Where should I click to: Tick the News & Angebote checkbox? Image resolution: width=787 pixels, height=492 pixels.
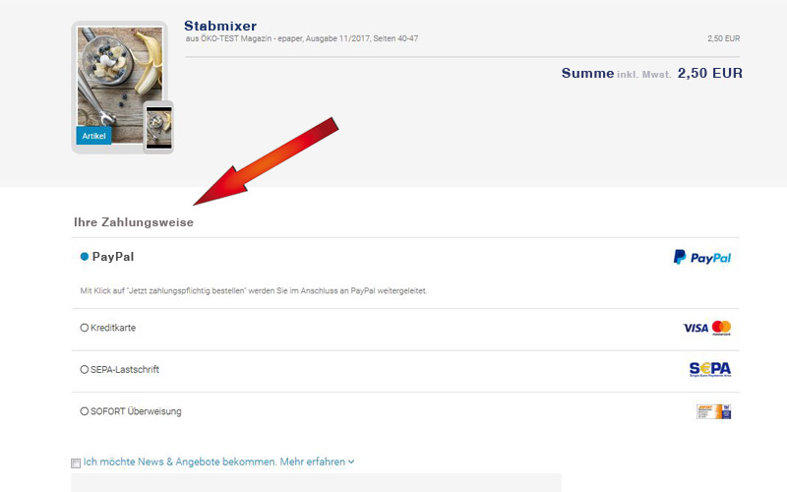(76, 462)
